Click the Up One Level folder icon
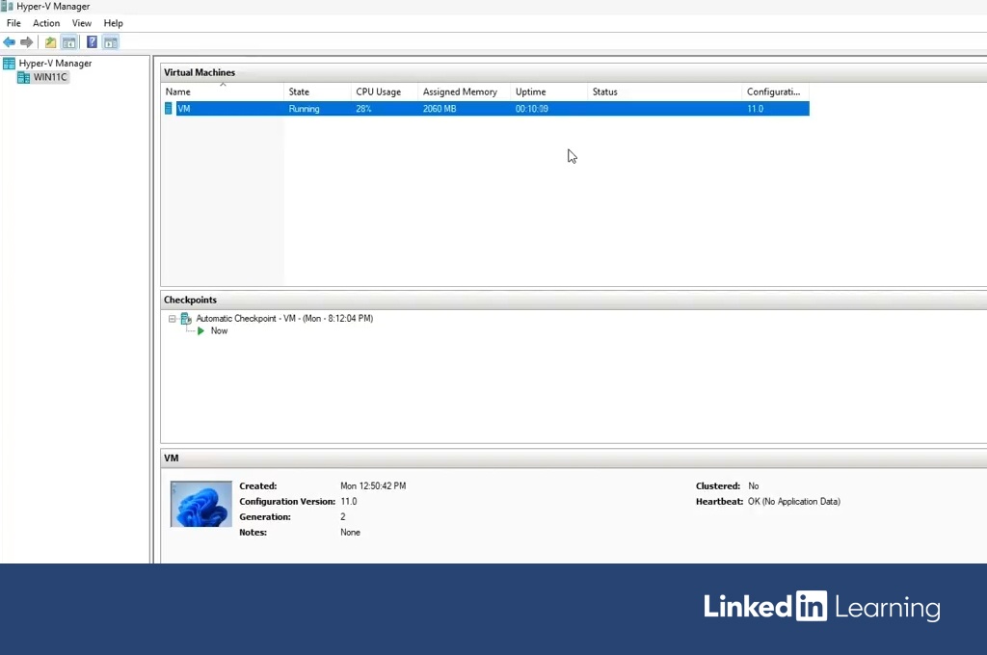Screen dimensions: 987x655 [x=50, y=42]
